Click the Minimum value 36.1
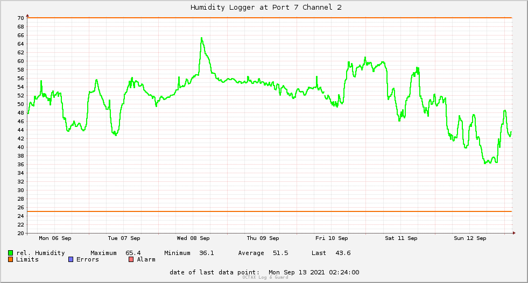Screen dimensions: 528x283 [x=207, y=253]
